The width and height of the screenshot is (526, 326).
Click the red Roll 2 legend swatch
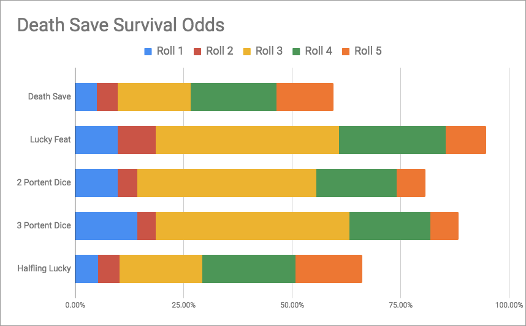pos(197,51)
